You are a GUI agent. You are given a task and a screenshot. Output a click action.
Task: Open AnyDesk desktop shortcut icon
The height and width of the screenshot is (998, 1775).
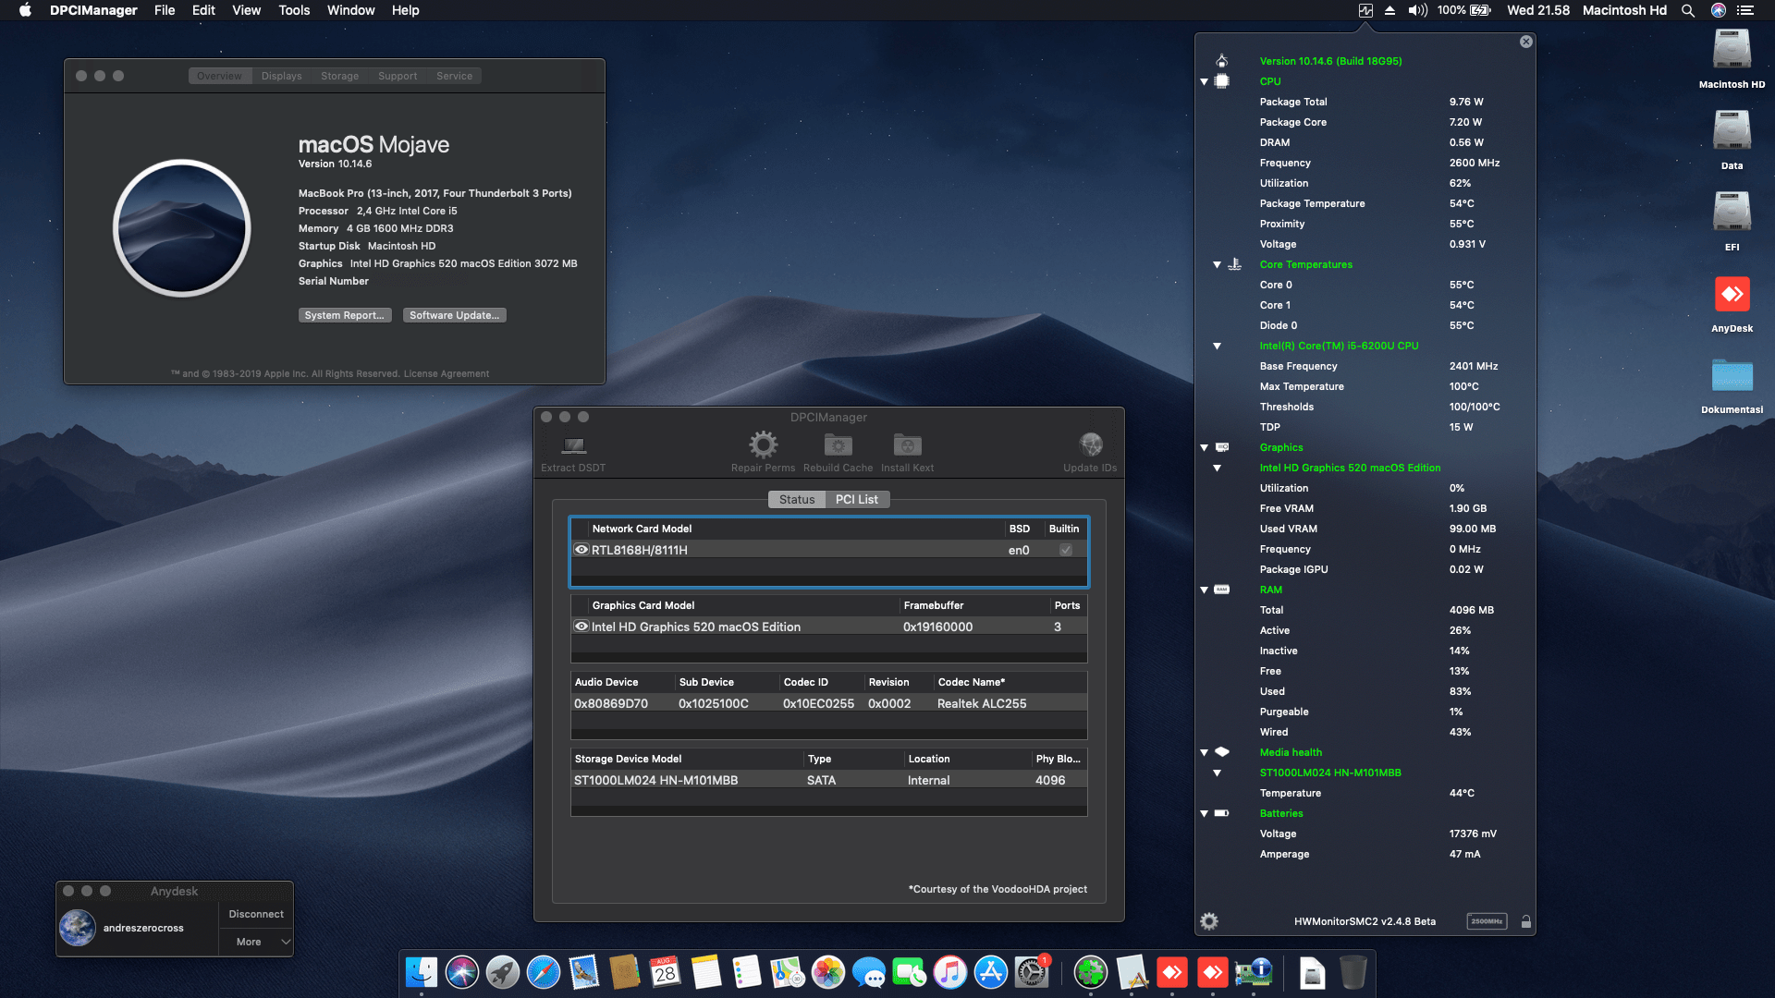point(1732,295)
